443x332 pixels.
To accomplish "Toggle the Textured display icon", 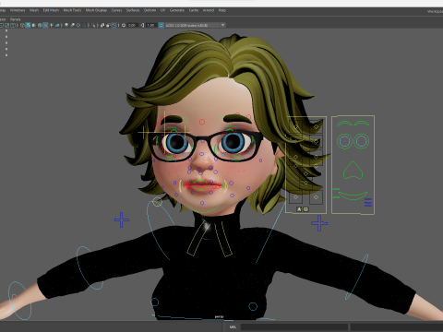I will 45,25.
